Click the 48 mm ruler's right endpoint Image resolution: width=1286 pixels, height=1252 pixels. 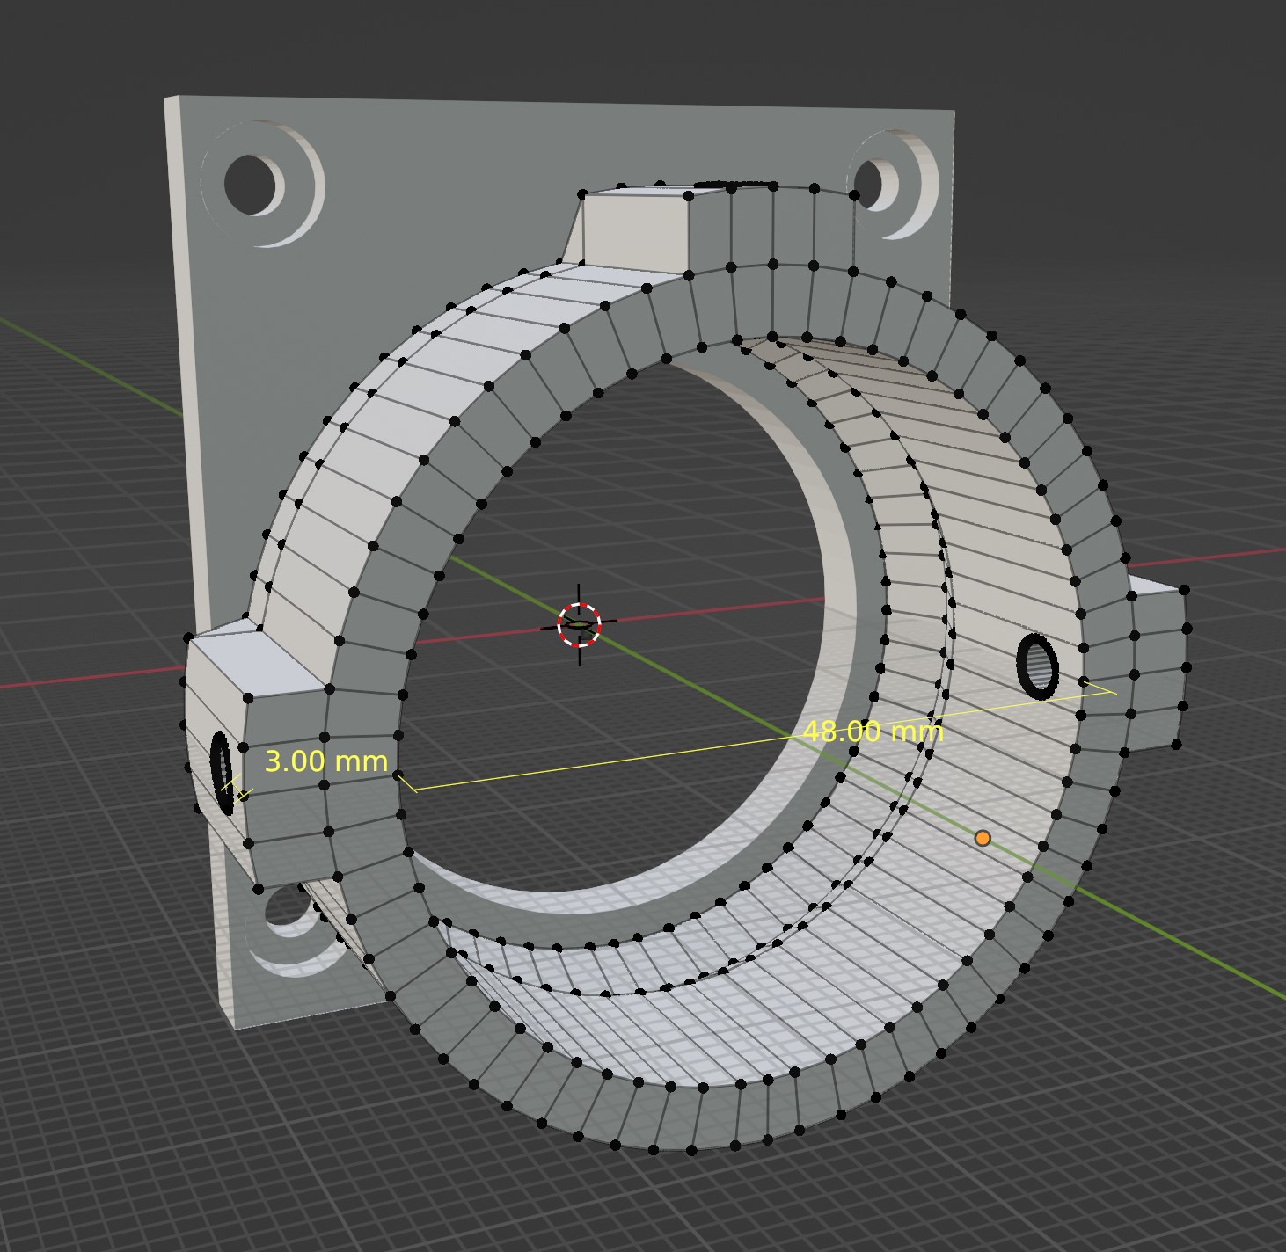[1110, 692]
